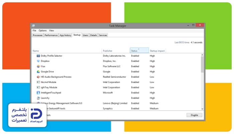
Task: Select the Startup tab
Action: click(77, 35)
